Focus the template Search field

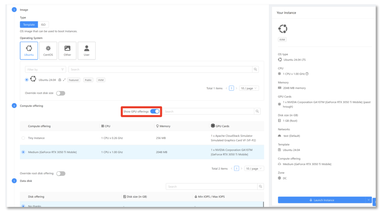pyautogui.click(x=160, y=70)
